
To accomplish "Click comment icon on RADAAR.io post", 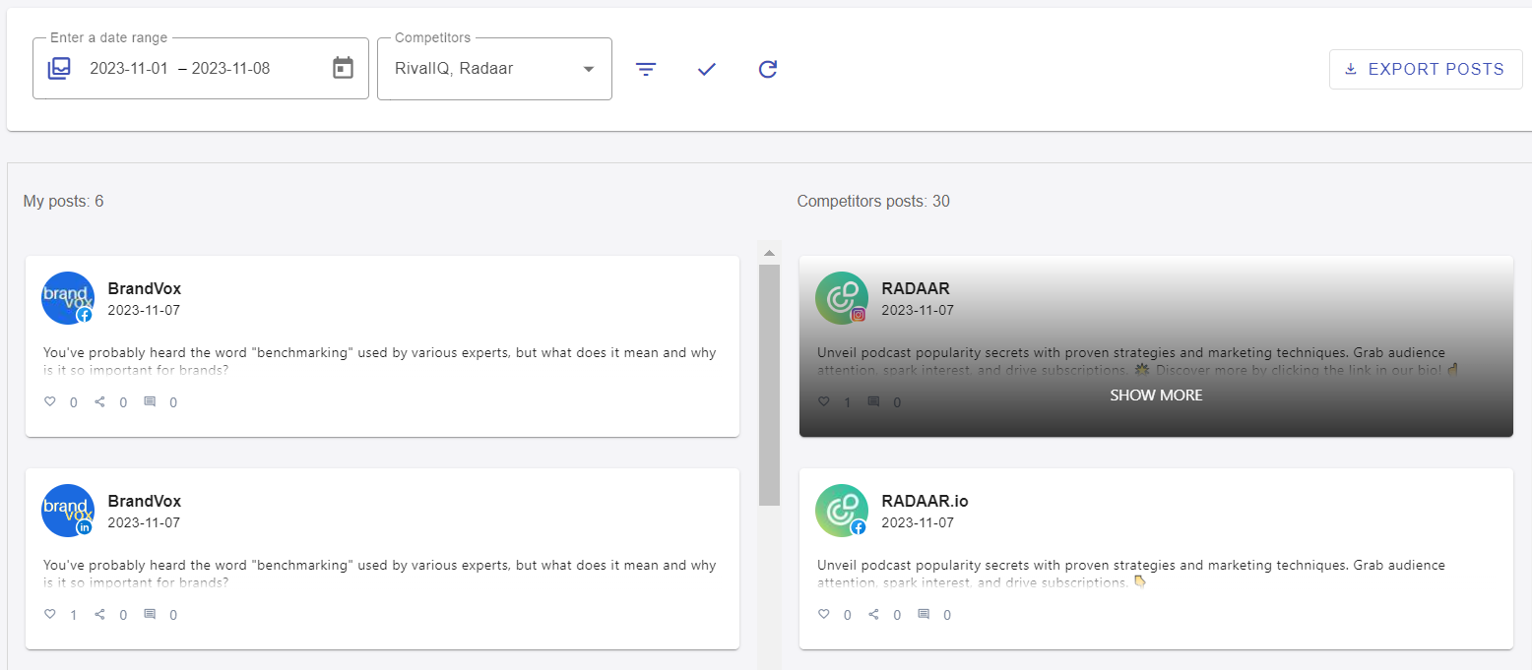I will [x=924, y=614].
